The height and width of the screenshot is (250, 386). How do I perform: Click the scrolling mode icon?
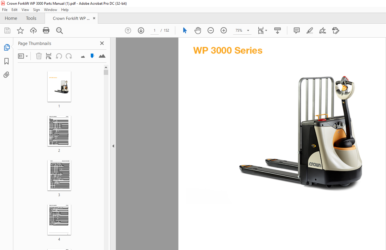point(278,30)
